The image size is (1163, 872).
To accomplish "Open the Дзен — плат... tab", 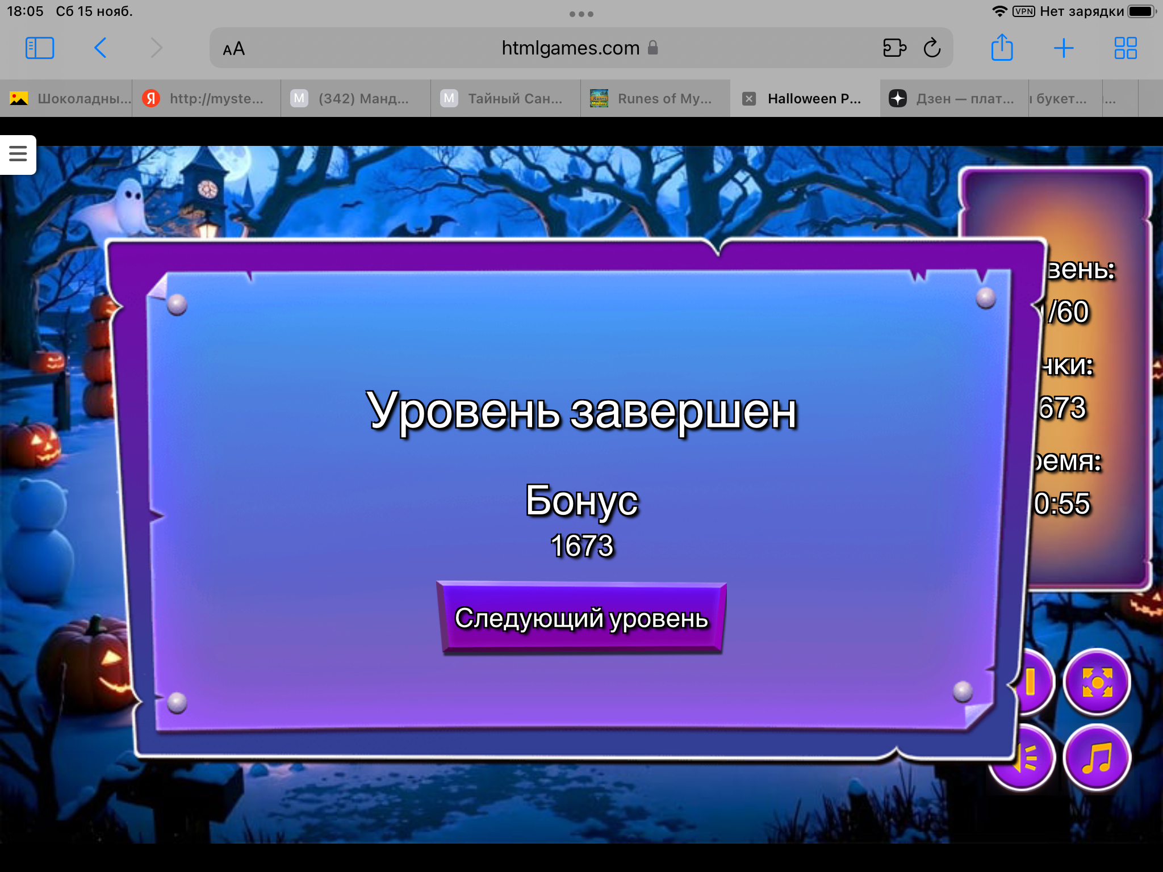I will tap(954, 99).
